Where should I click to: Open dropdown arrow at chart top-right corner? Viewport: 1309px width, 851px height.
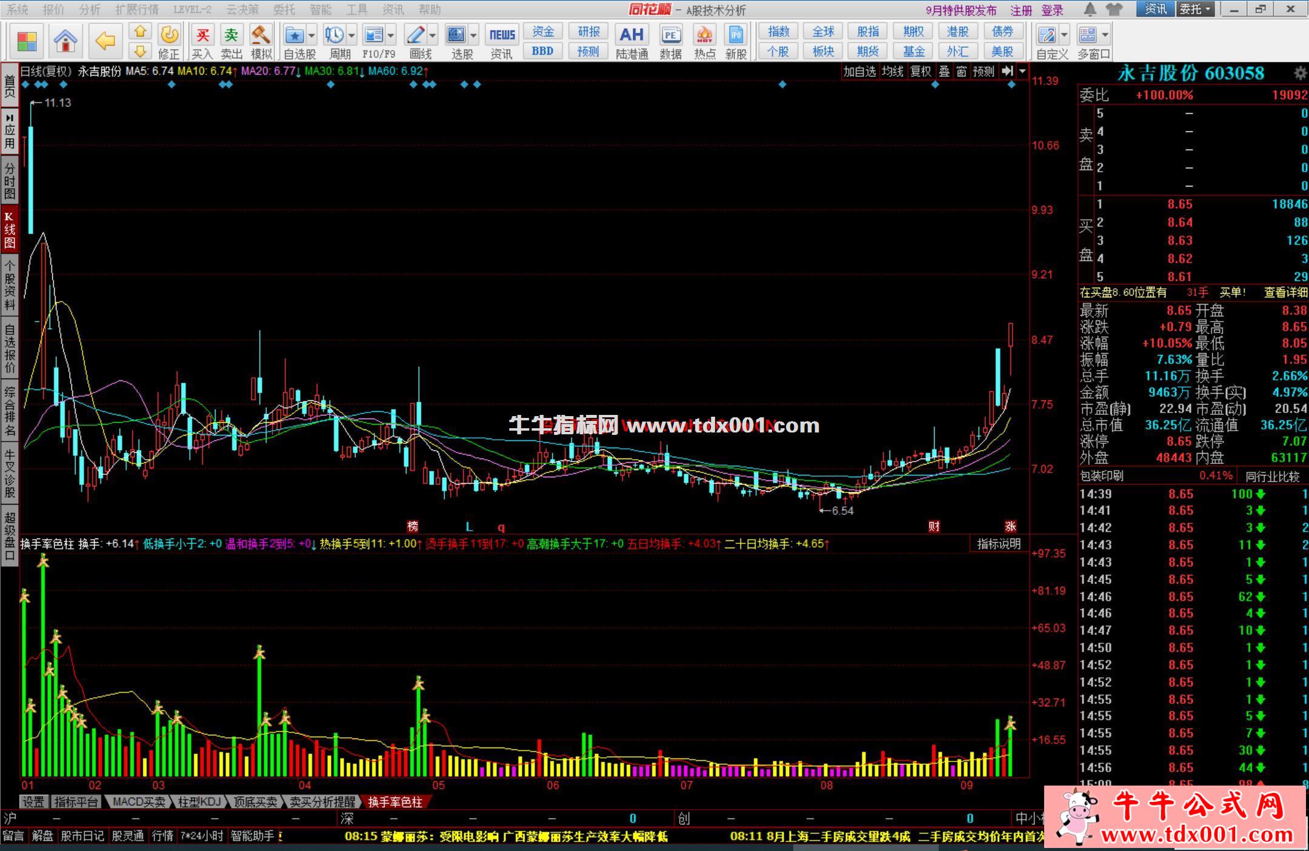[1023, 71]
